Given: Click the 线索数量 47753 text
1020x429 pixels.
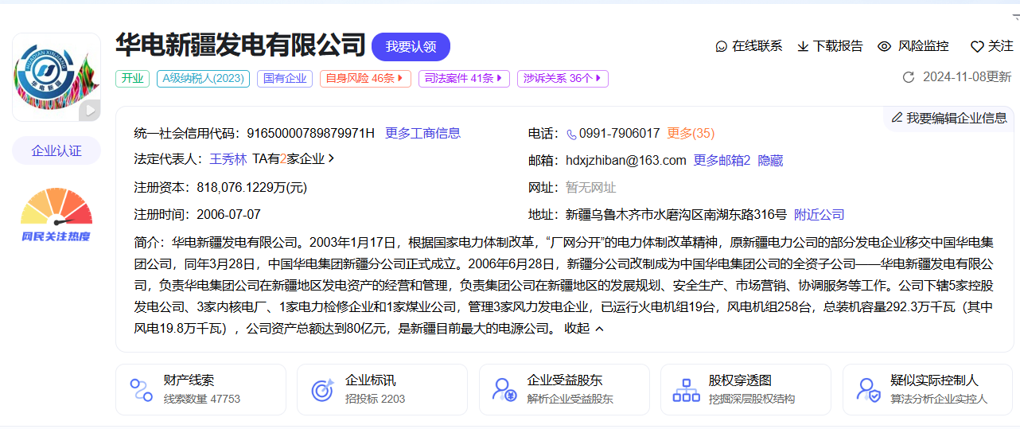Looking at the screenshot, I should click(202, 399).
